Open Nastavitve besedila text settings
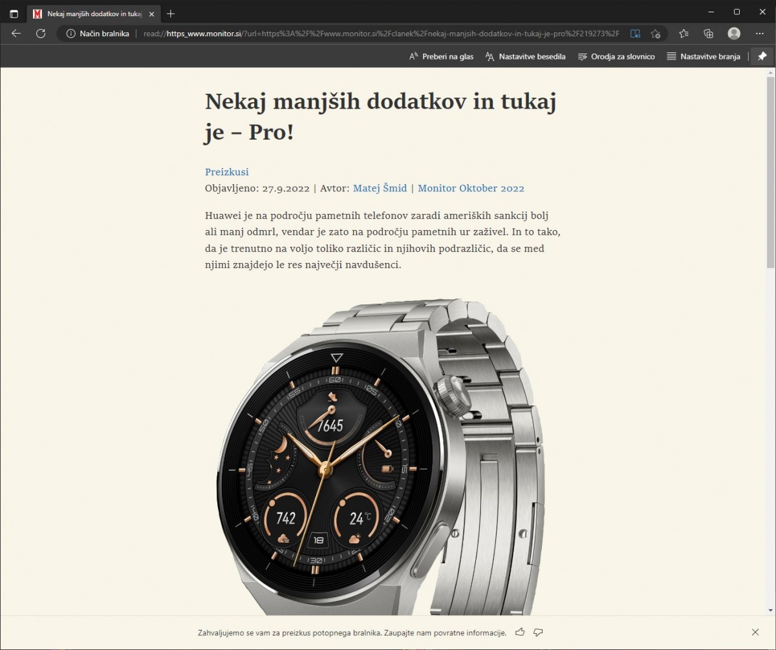Screen dimensions: 776x650 coord(525,56)
